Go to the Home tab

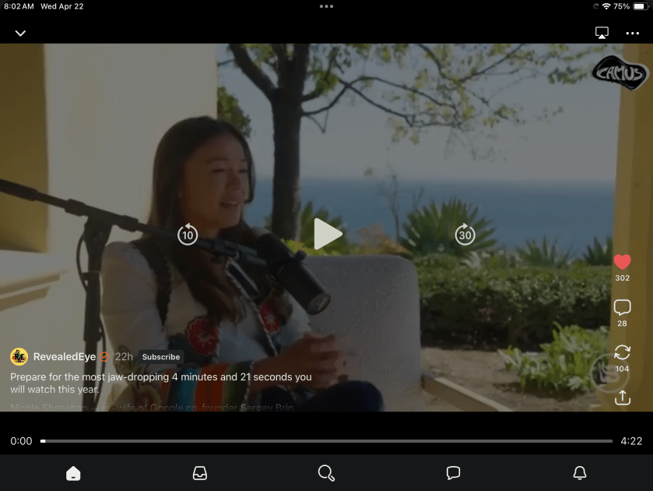tap(73, 473)
